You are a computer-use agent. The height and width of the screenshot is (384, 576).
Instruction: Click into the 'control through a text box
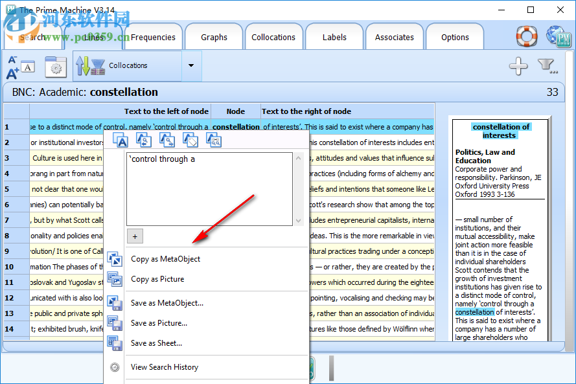pyautogui.click(x=209, y=189)
